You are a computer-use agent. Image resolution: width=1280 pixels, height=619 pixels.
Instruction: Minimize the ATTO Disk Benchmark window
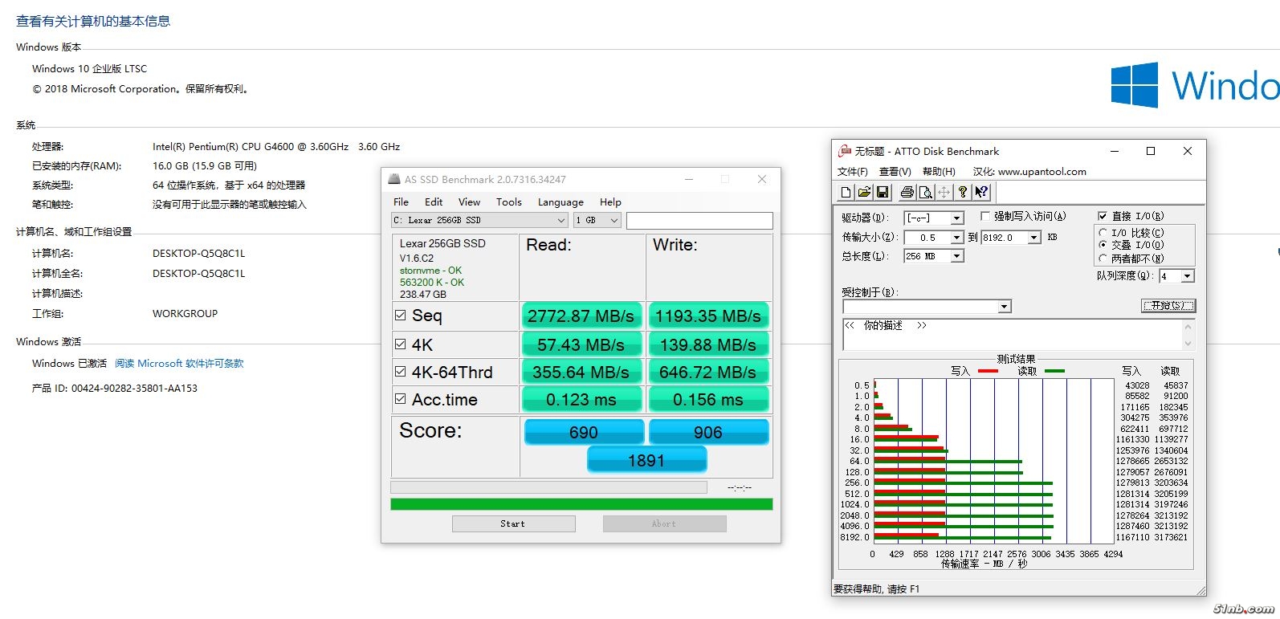click(x=1115, y=151)
